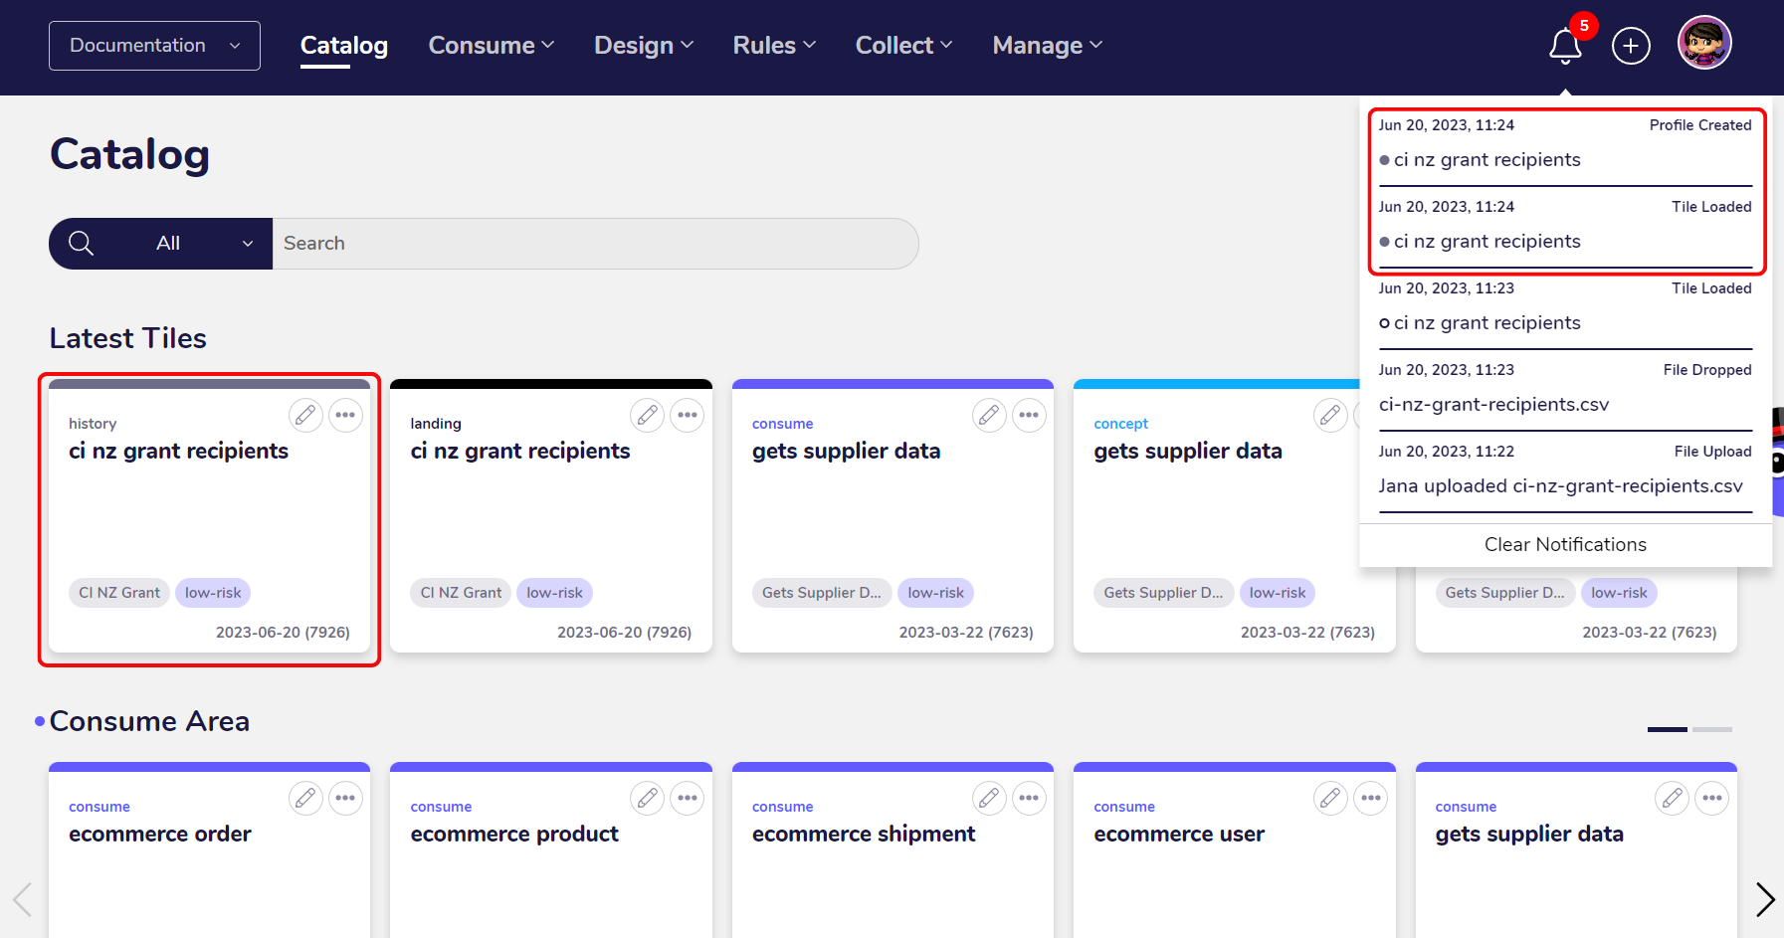Edit the ecommerce order tile
This screenshot has height=938, width=1784.
305,798
